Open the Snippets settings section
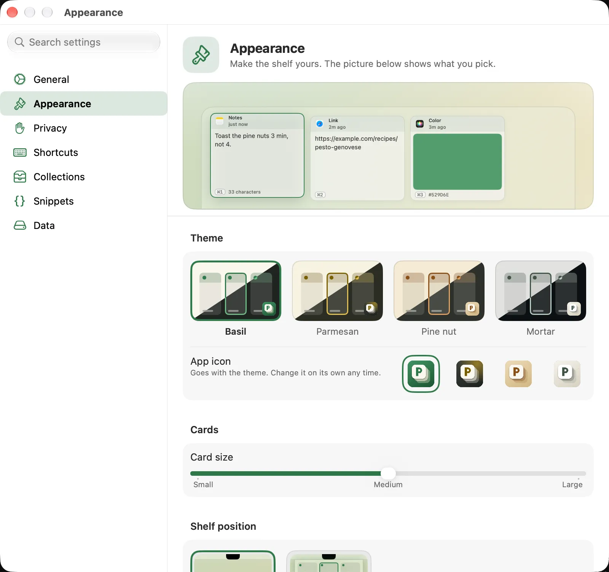The height and width of the screenshot is (572, 609). click(x=84, y=201)
